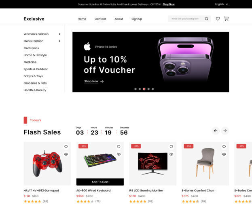Quick view the HAVIT Gamepad eye icon
The width and height of the screenshot is (252, 206).
(66, 154)
